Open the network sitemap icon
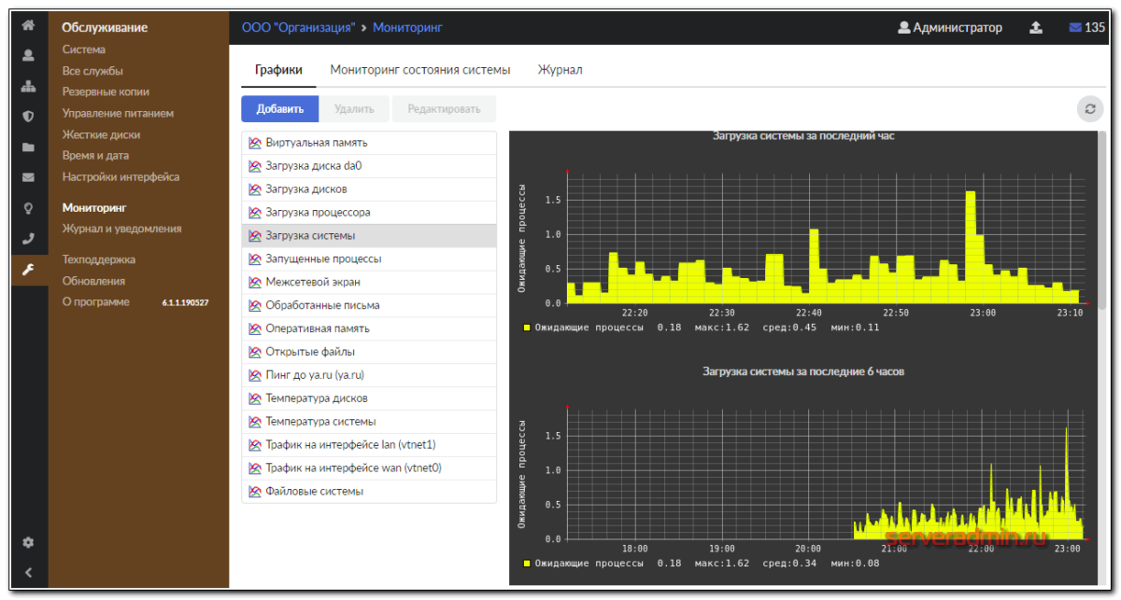Viewport: 1121px width, 600px height. [x=28, y=87]
